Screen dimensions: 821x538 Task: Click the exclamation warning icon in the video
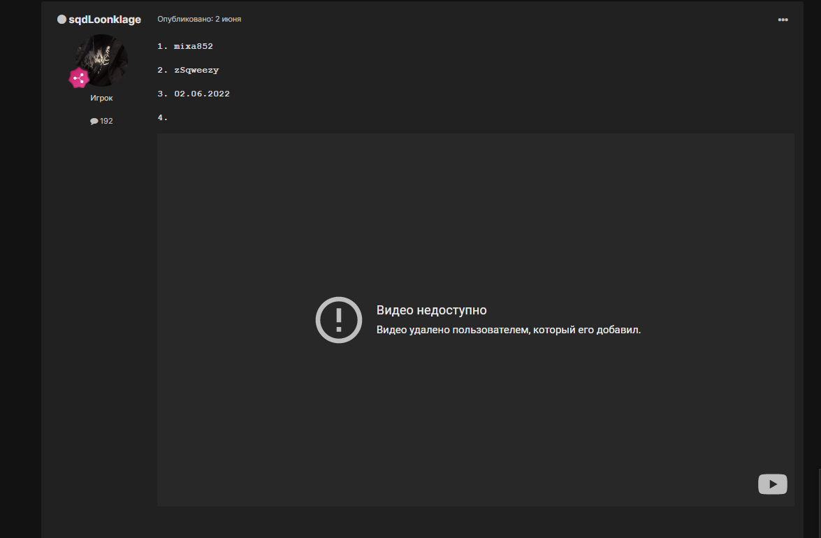(339, 320)
